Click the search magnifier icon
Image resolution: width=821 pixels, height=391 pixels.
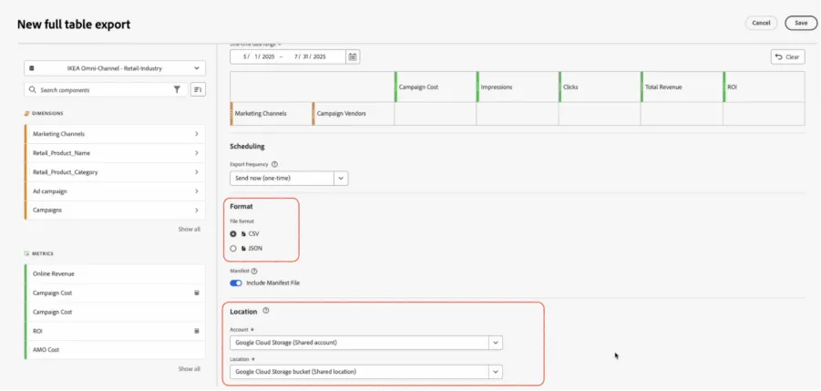(x=33, y=90)
